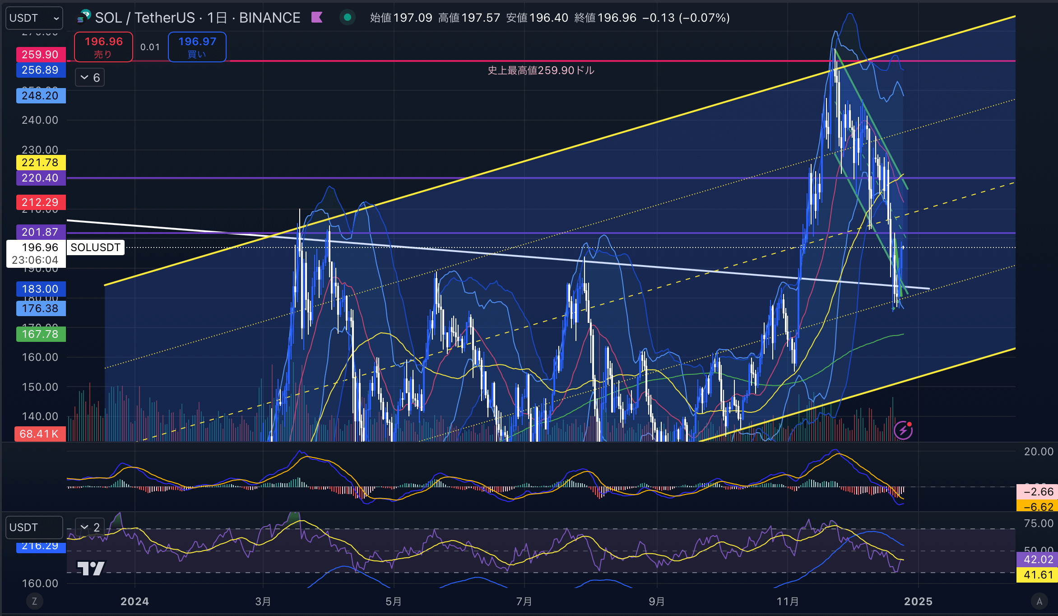
Task: Click the 安値196.40 low value in header
Action: tap(537, 18)
